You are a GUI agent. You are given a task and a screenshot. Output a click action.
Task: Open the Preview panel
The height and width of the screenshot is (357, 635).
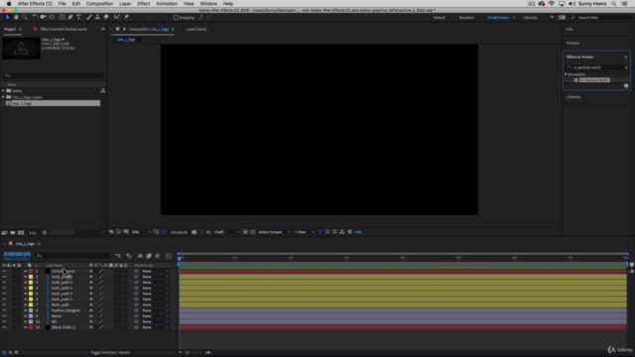572,43
